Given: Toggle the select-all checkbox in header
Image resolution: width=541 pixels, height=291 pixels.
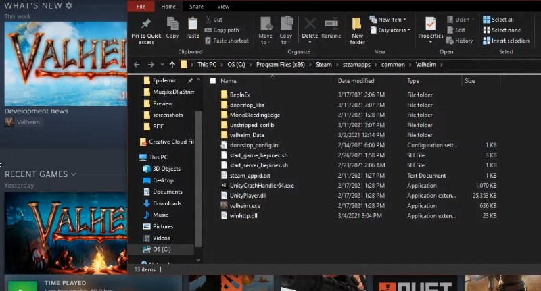Looking at the screenshot, I should [213, 81].
